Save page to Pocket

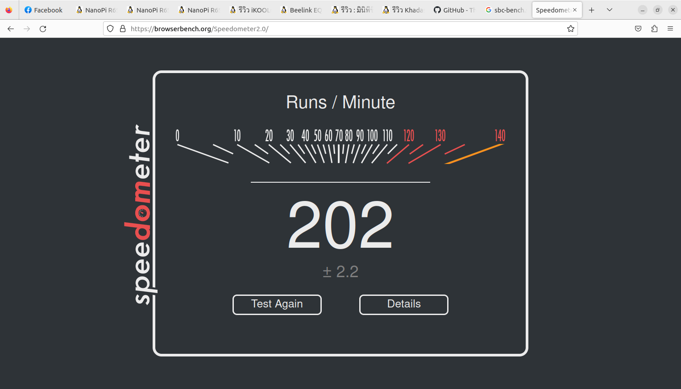pos(638,29)
